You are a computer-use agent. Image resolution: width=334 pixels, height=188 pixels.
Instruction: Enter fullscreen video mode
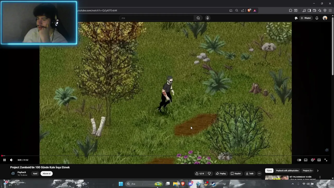click(x=326, y=160)
